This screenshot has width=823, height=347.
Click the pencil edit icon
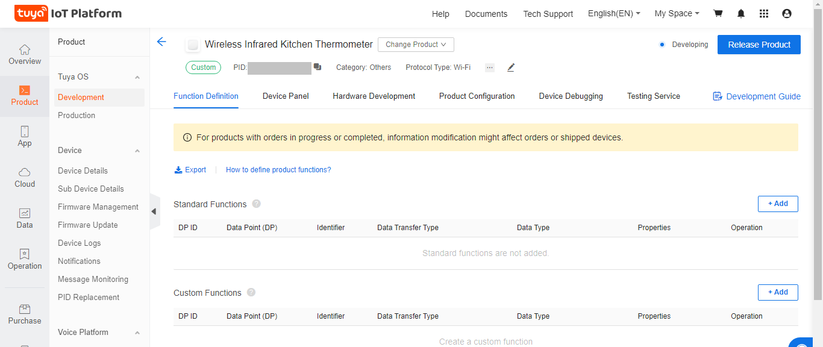click(511, 67)
